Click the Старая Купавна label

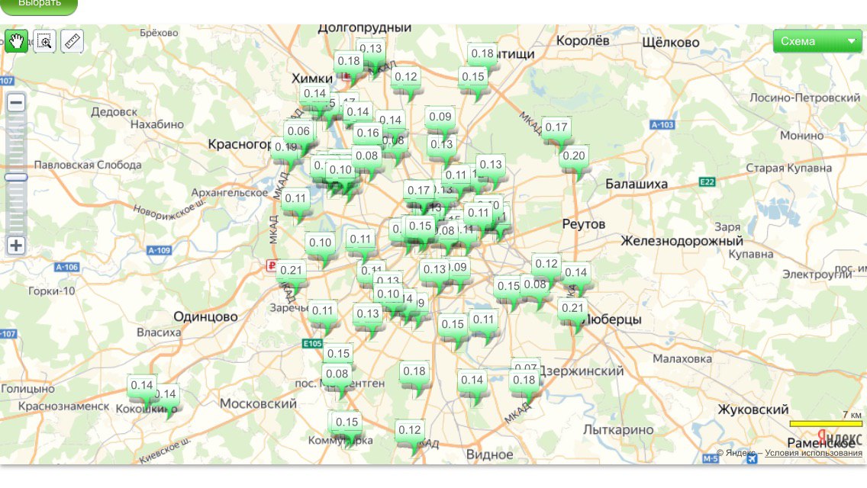pos(788,168)
